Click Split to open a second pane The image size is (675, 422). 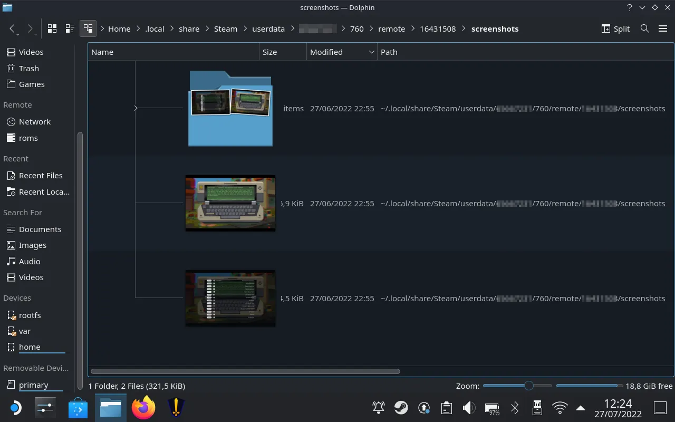(615, 28)
